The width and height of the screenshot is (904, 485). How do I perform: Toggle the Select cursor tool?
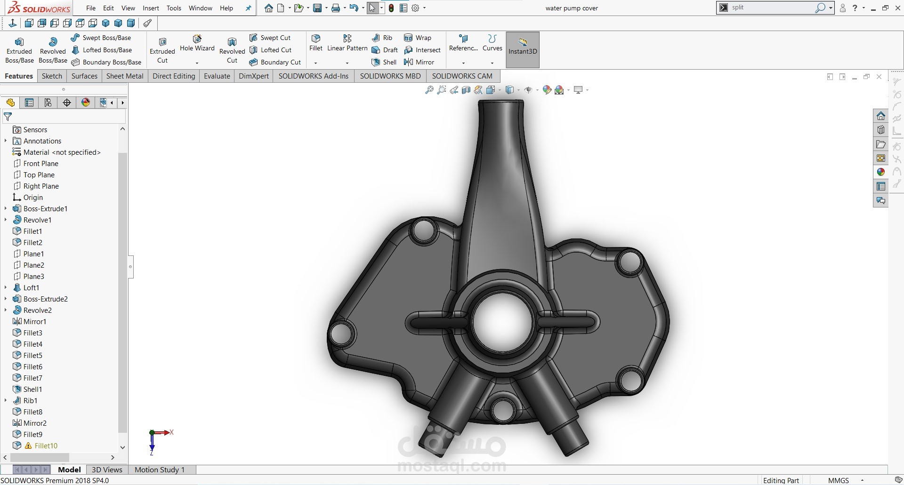(x=372, y=8)
